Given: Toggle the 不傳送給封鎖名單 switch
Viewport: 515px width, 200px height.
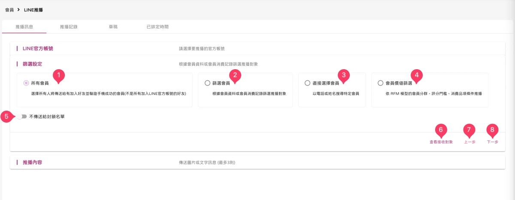Looking at the screenshot, I should click(x=22, y=116).
